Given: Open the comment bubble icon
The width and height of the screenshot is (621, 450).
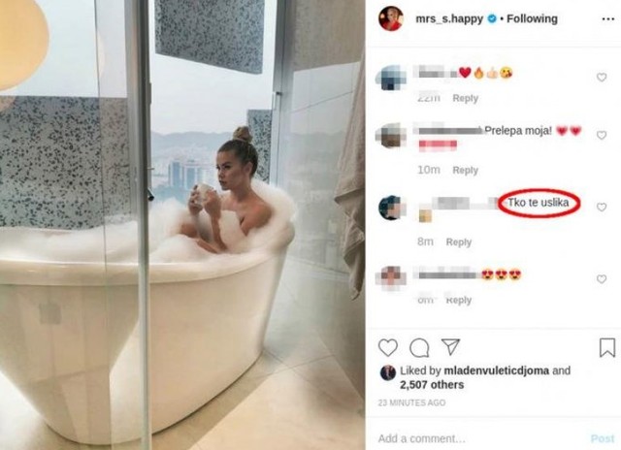Looking at the screenshot, I should click(419, 348).
